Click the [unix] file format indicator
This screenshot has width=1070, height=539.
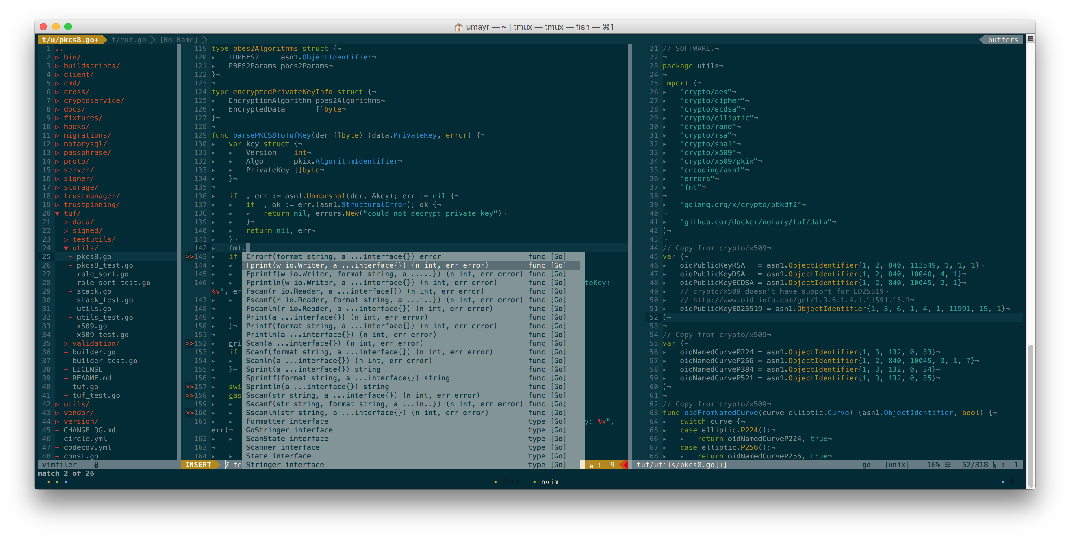click(896, 465)
